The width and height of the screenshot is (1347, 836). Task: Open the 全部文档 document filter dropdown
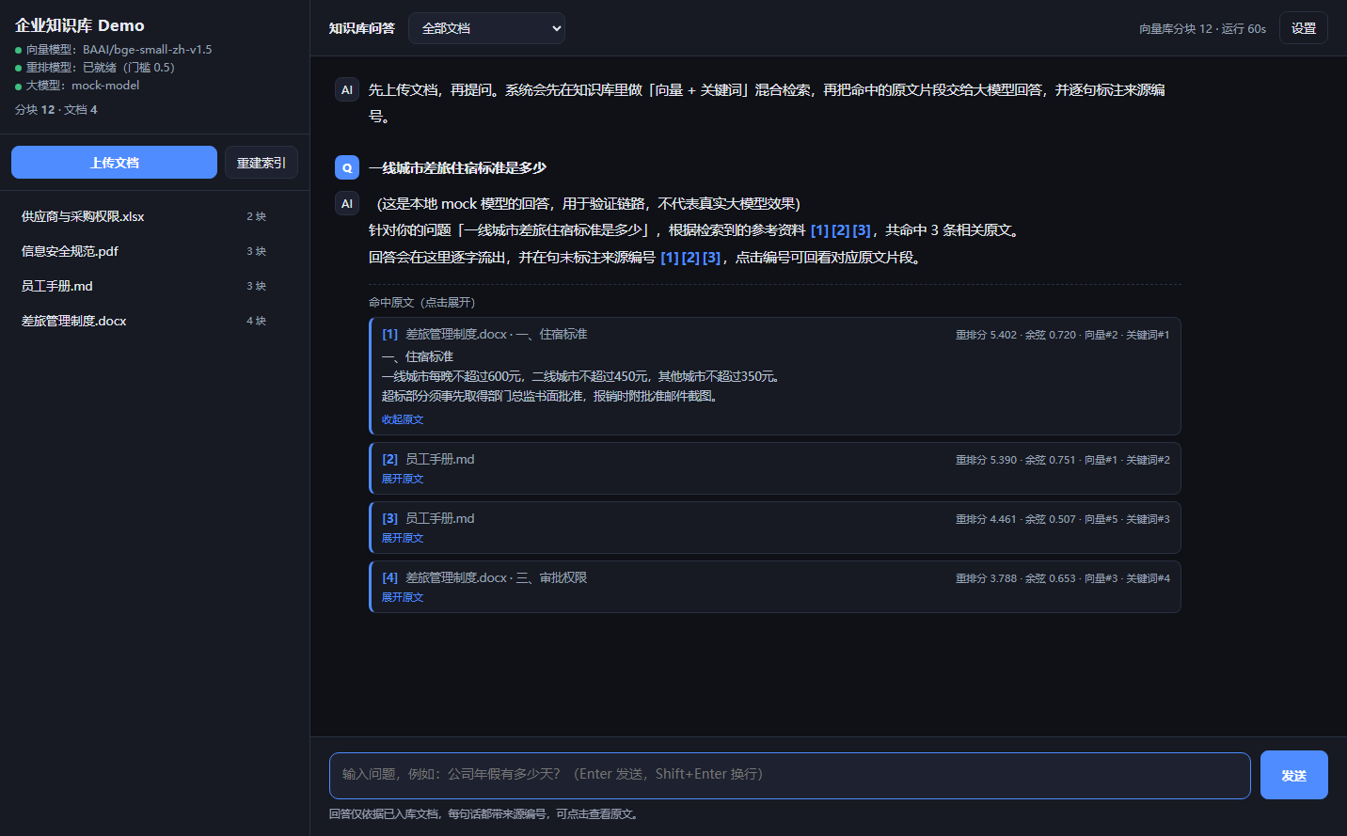(x=486, y=28)
